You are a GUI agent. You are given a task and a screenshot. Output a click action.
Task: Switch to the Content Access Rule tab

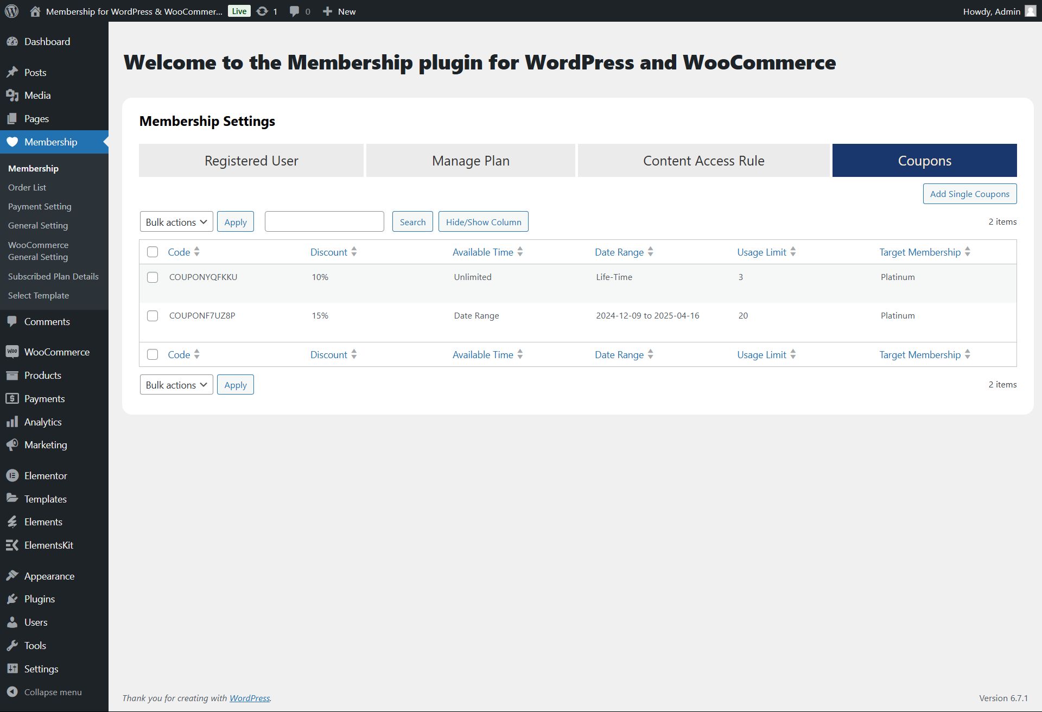[x=704, y=161]
